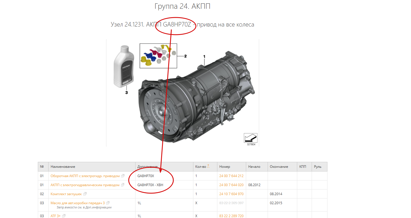Click the КПП column header
This screenshot has height=218, width=411.
[304, 167]
